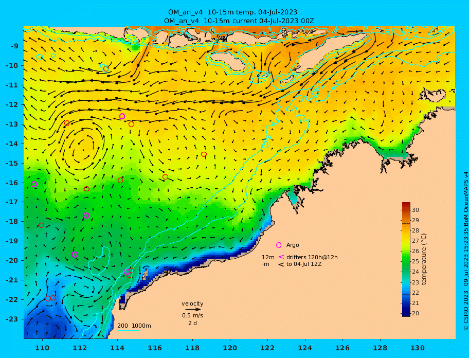Select red Argo circle near 14.5S 118.6E

pyautogui.click(x=204, y=154)
